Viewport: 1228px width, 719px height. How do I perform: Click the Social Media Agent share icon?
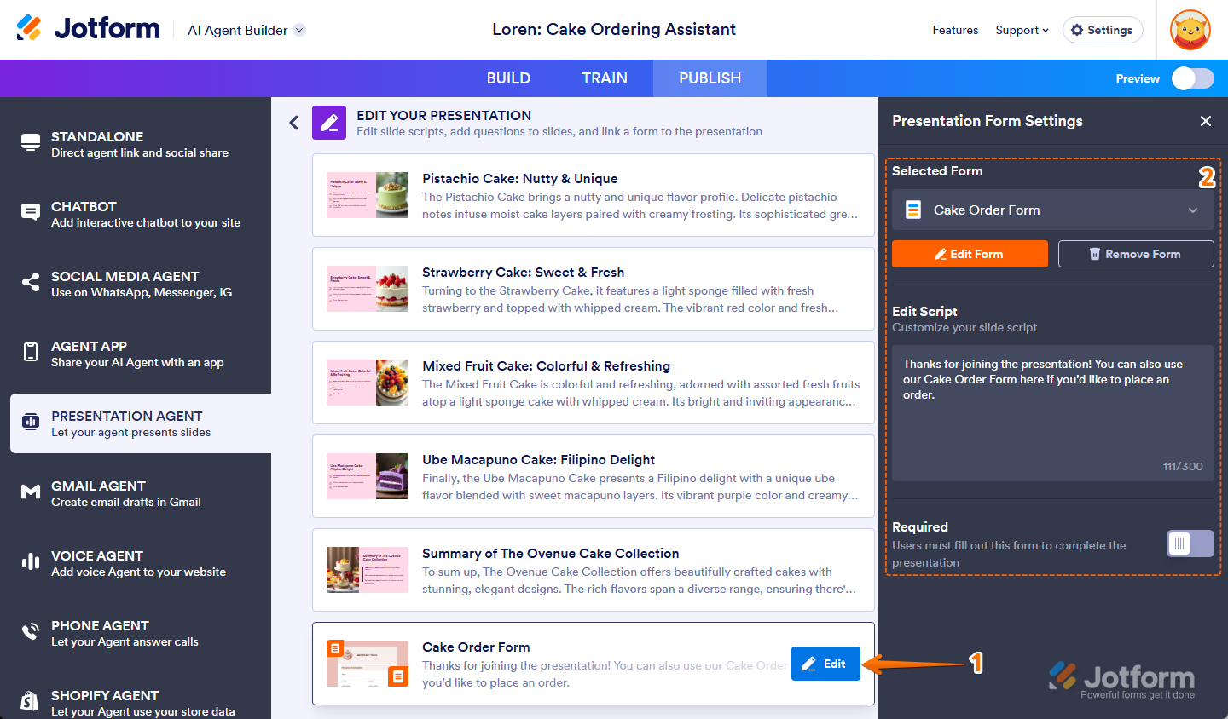pyautogui.click(x=31, y=282)
